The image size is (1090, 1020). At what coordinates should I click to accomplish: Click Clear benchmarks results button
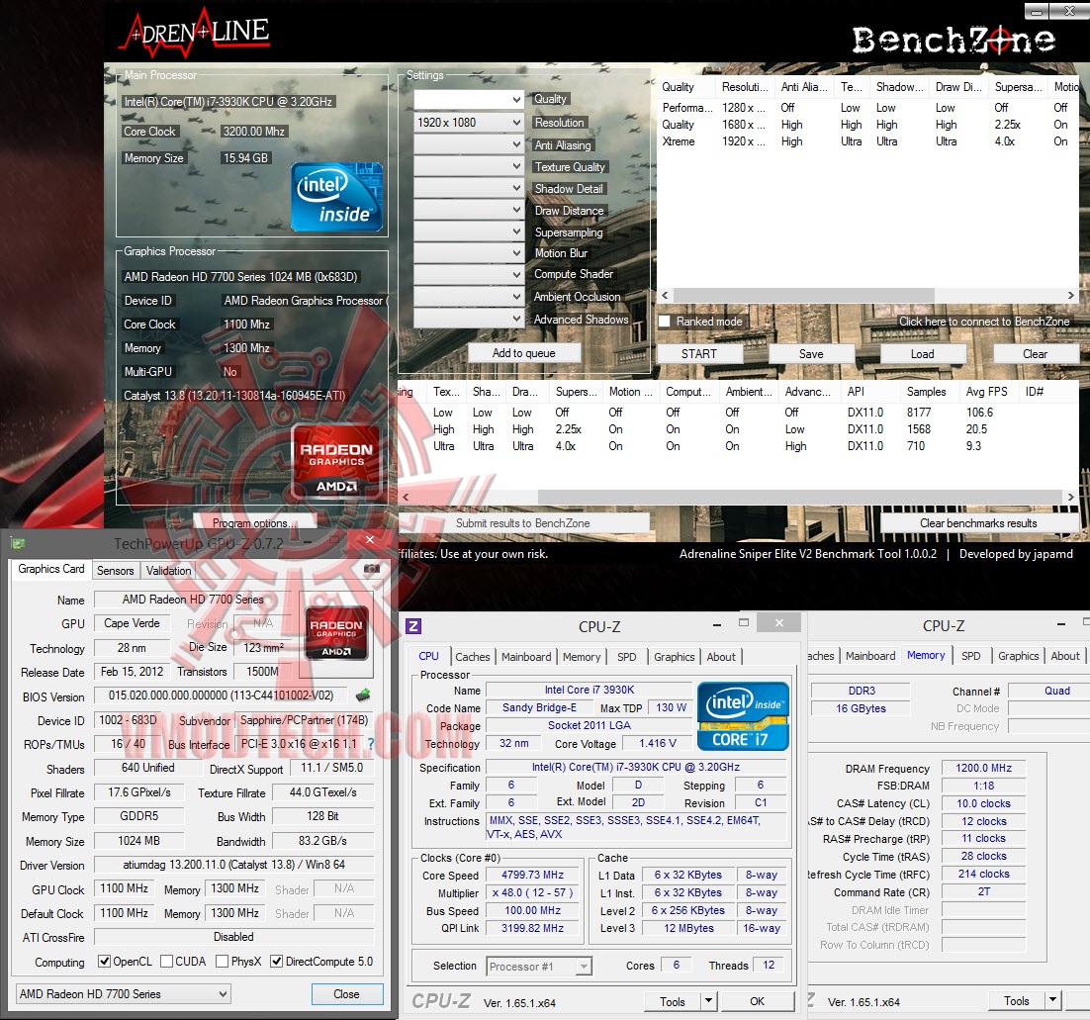[x=978, y=523]
